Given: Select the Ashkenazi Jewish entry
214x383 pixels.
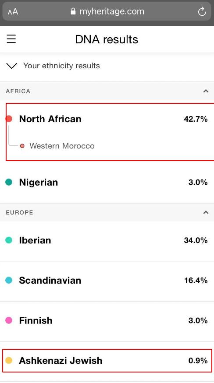Looking at the screenshot, I should click(107, 361).
